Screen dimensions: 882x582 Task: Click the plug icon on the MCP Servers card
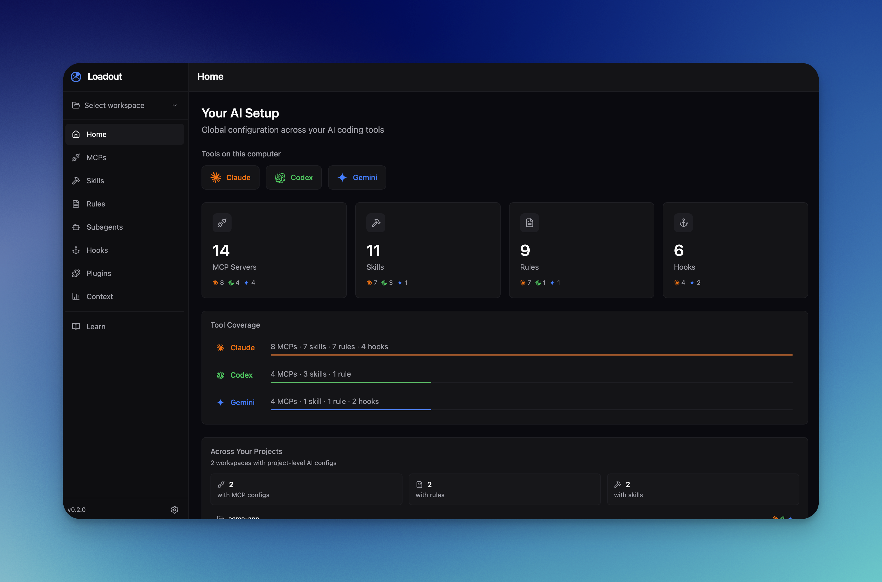click(222, 223)
